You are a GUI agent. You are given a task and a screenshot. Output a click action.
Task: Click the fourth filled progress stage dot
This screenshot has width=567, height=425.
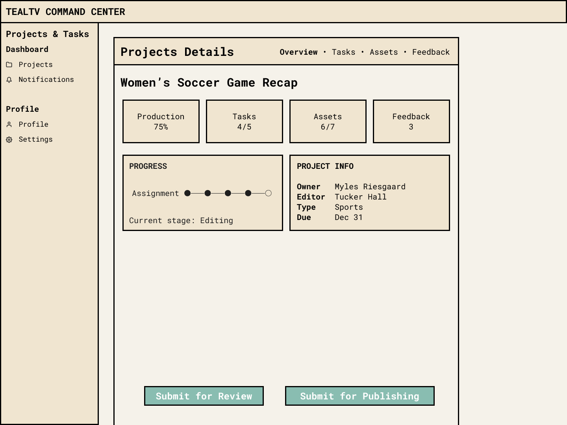(x=248, y=193)
